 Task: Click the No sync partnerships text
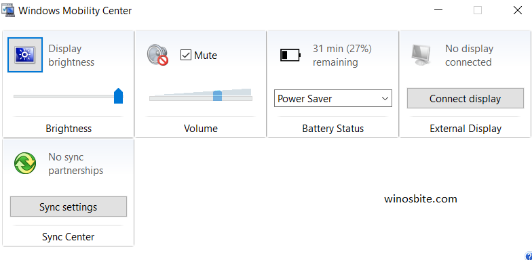click(x=76, y=164)
